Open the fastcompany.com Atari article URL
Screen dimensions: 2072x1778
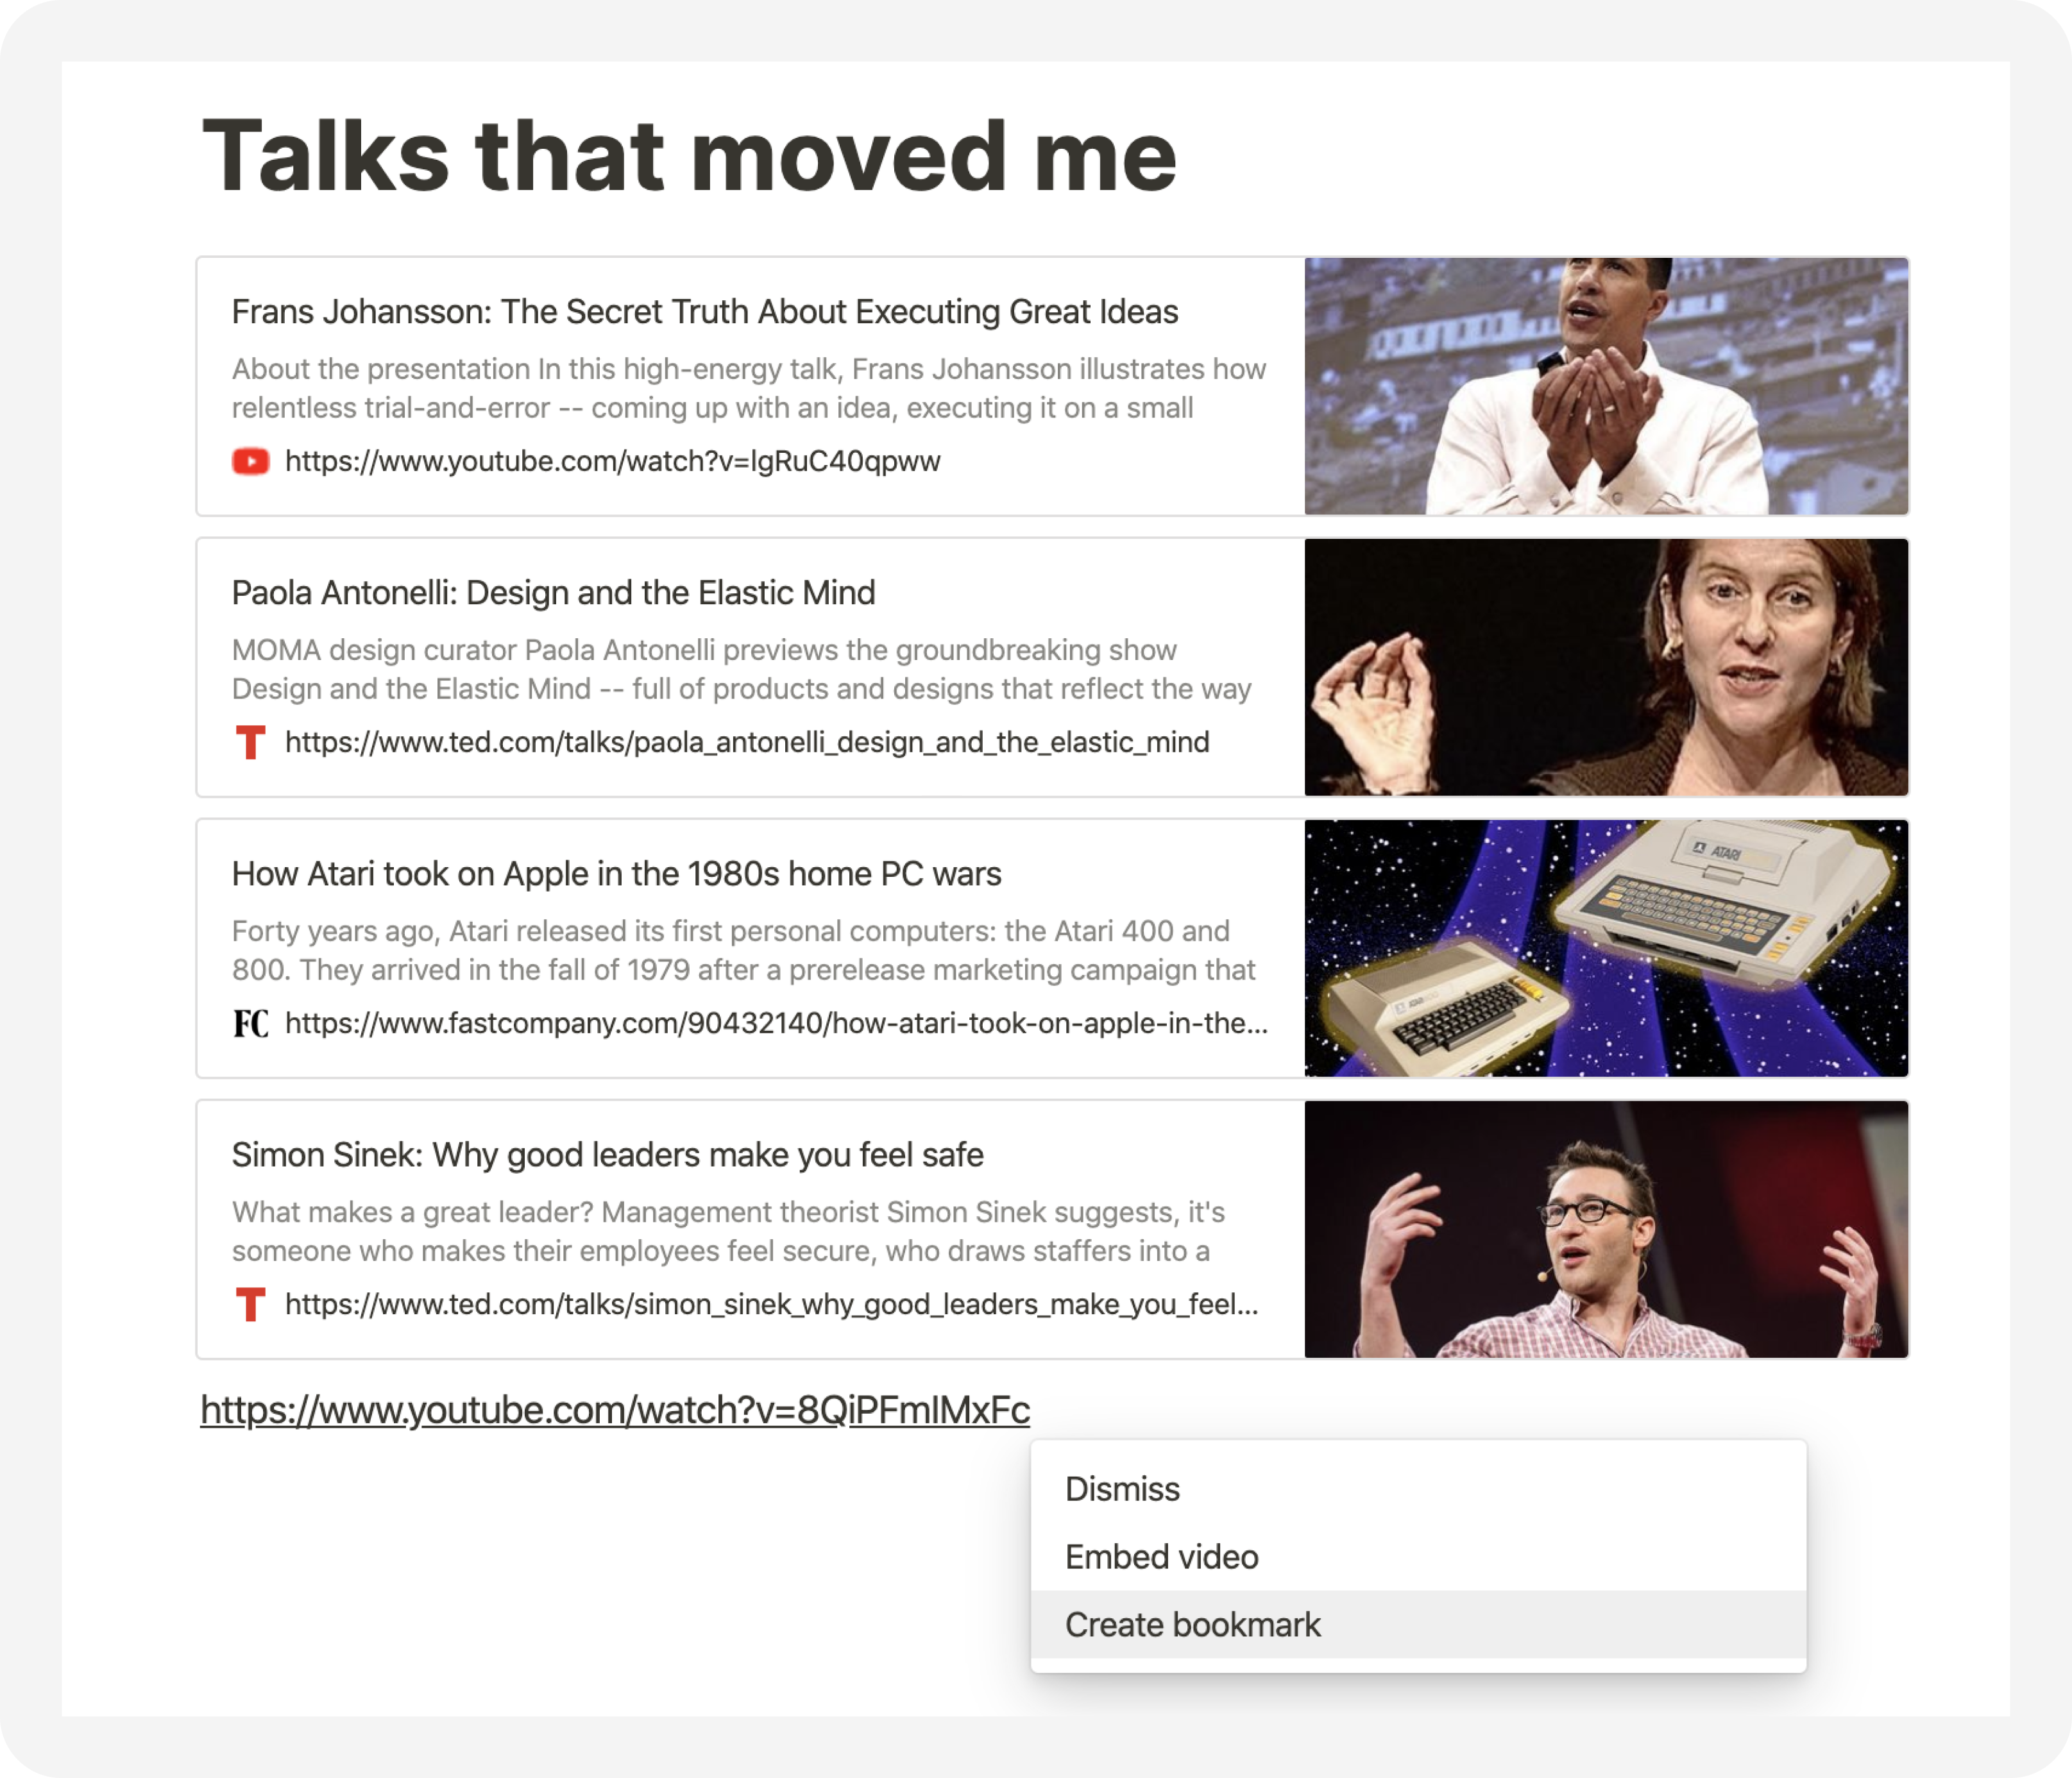point(776,1023)
